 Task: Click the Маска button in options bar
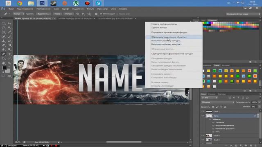[x=57, y=14]
